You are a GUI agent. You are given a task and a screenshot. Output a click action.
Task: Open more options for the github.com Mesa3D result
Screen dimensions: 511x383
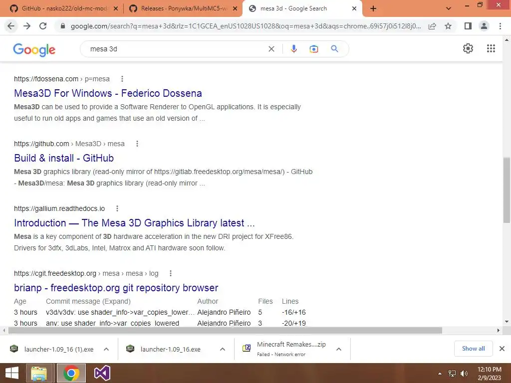[x=137, y=144]
